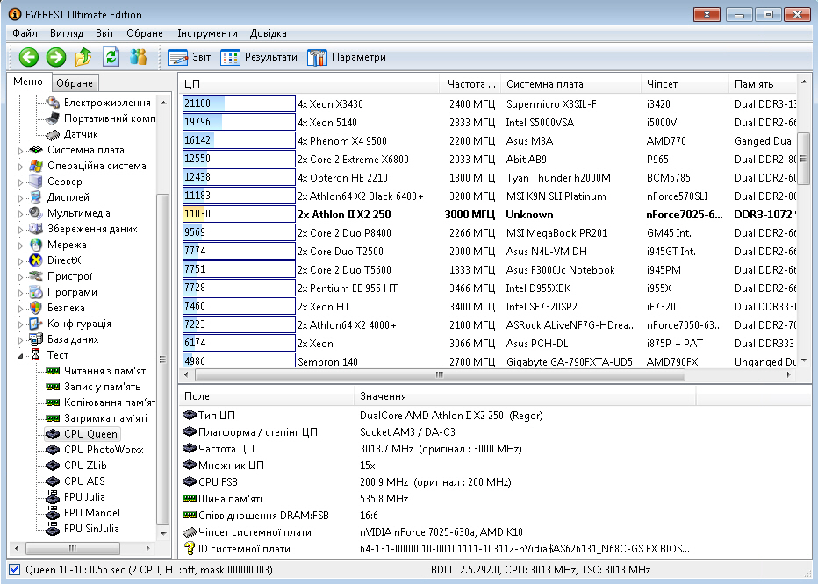The image size is (818, 584).
Task: Select the Конфігурація icon in tree
Action: tap(35, 324)
